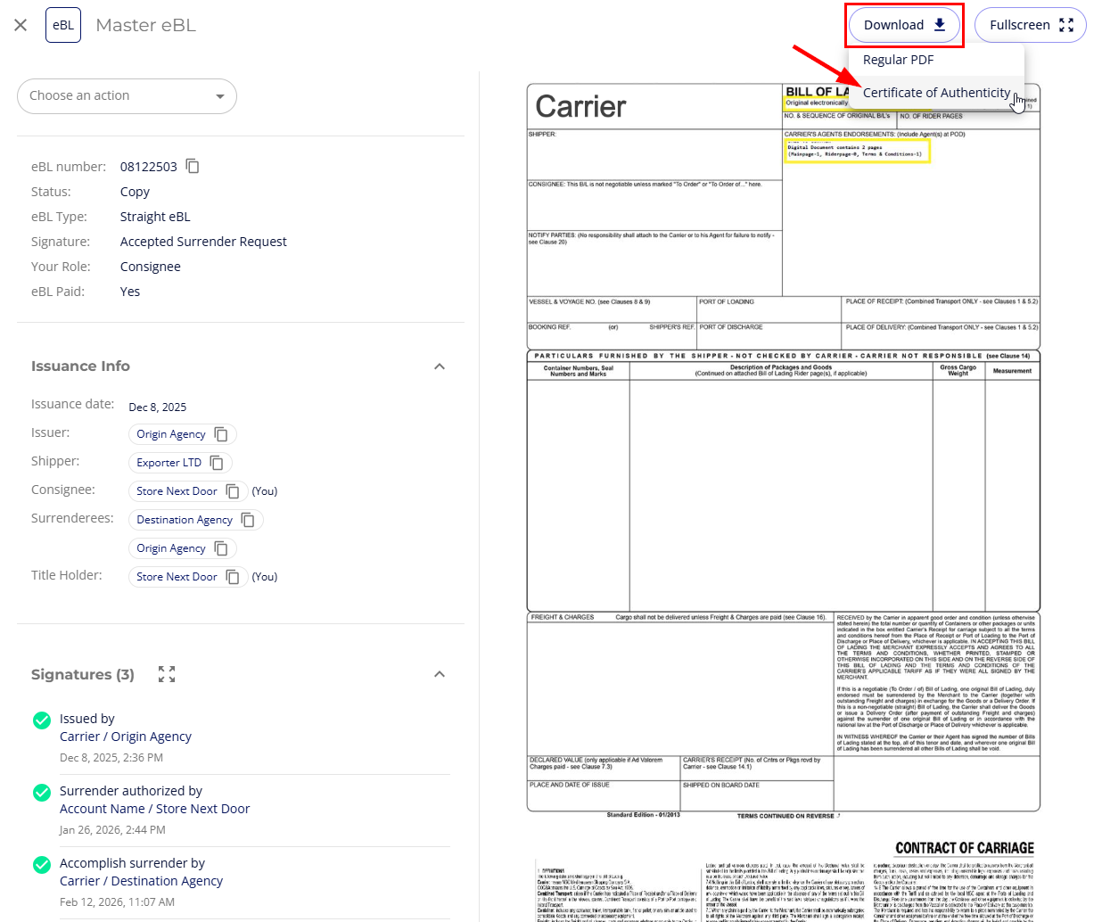Open document in Fullscreen

coord(1031,25)
